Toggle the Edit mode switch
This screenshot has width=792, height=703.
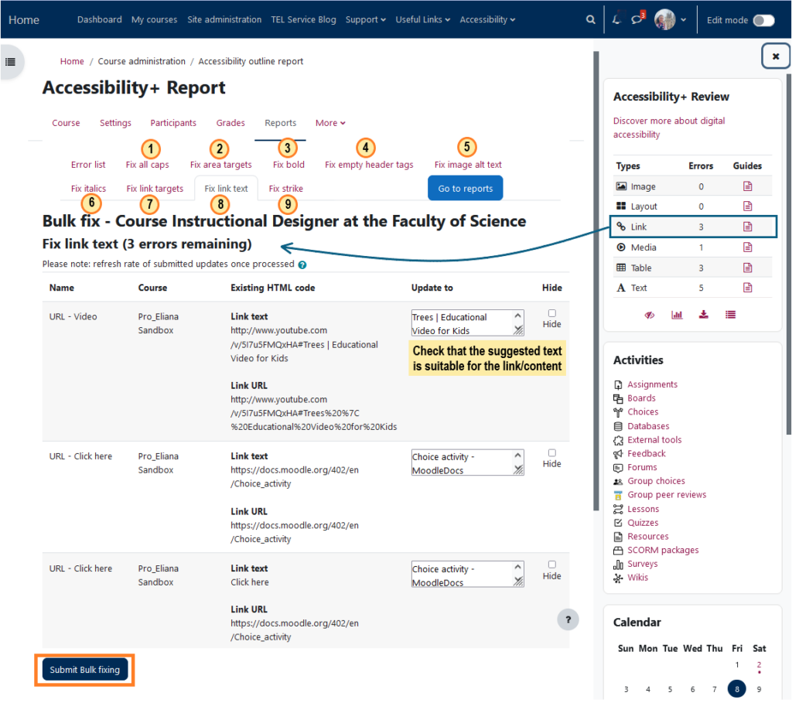point(763,20)
